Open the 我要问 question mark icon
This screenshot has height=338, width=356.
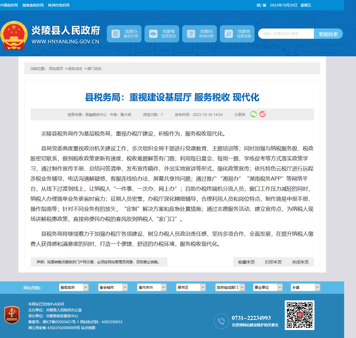coord(191,34)
